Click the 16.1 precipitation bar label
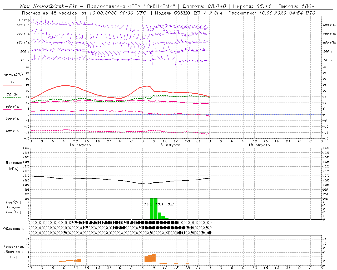 pos(159,204)
